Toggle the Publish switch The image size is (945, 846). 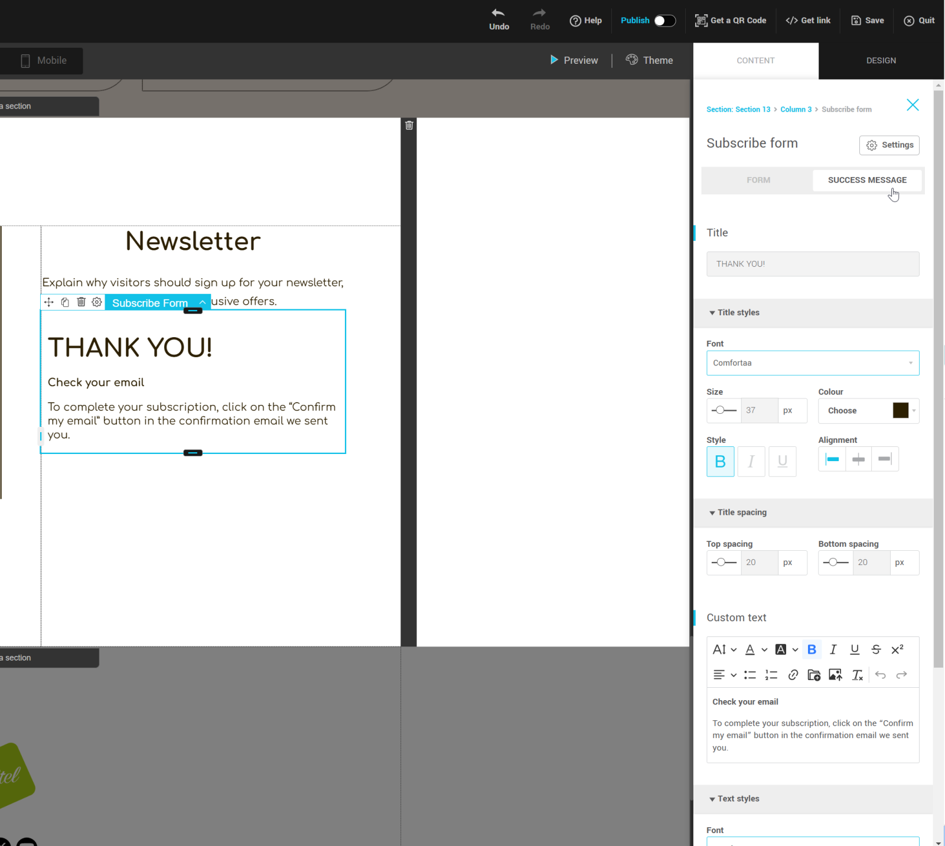[664, 21]
